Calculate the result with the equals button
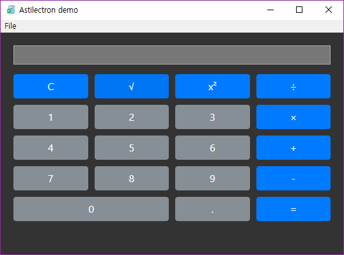Screen dimensions: 344x255 tap(293, 209)
